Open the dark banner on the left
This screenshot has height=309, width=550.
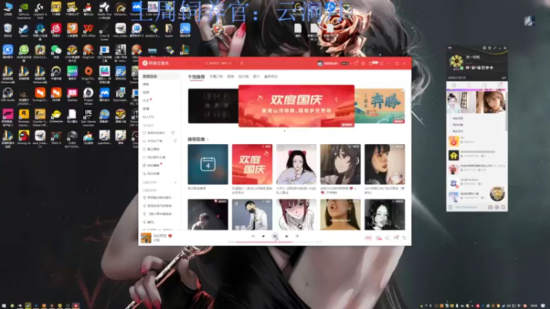213,106
